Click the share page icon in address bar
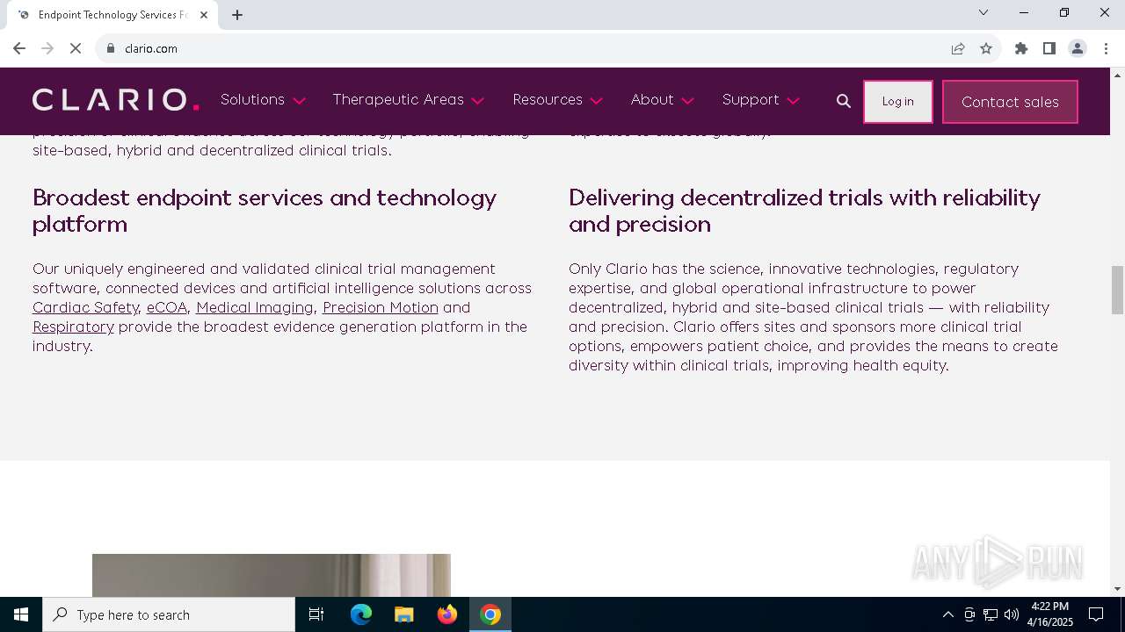 pyautogui.click(x=958, y=48)
